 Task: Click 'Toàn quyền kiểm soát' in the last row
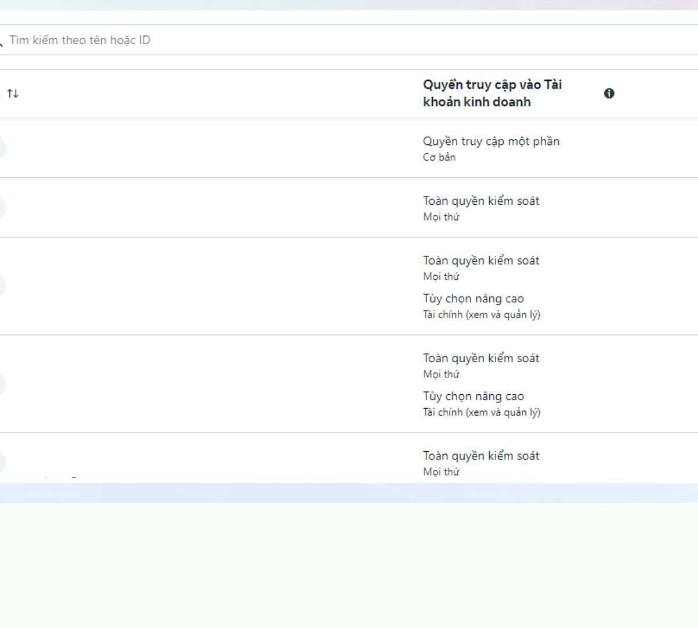[481, 456]
